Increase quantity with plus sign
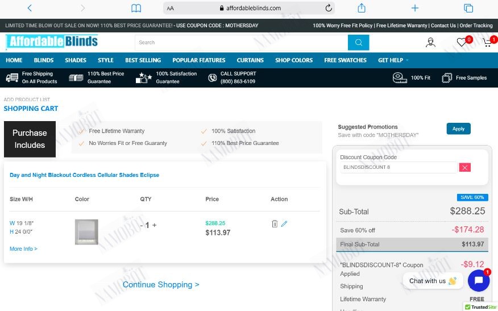 (x=155, y=225)
